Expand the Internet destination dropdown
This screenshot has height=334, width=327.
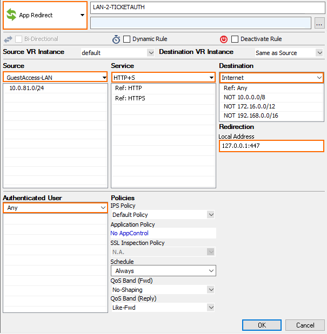(271, 78)
